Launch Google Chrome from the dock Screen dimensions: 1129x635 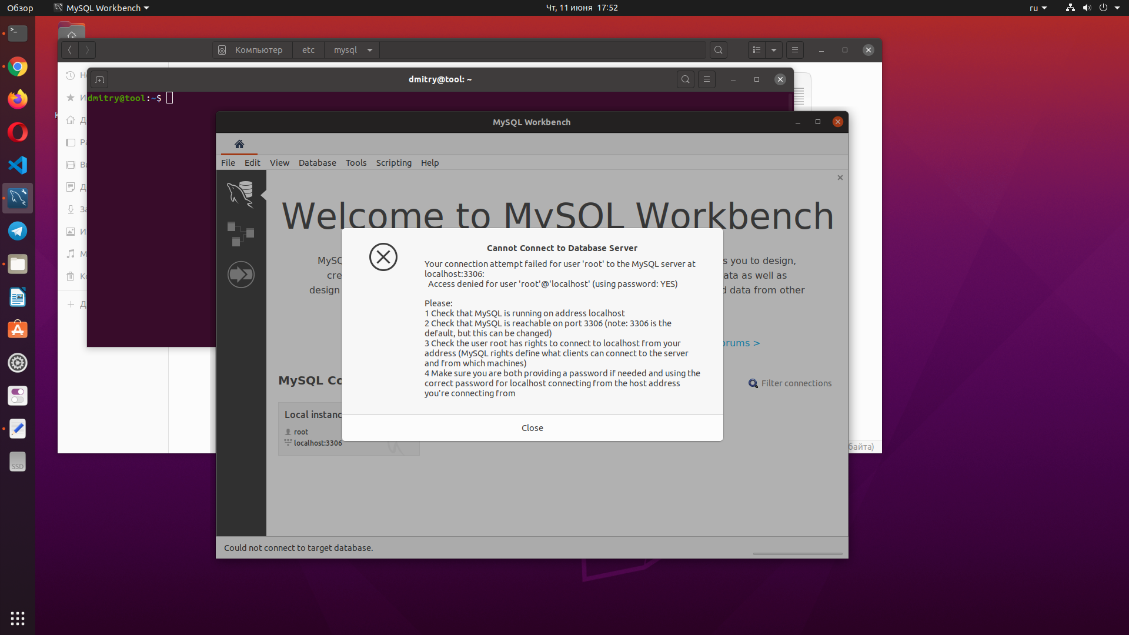[x=18, y=66]
